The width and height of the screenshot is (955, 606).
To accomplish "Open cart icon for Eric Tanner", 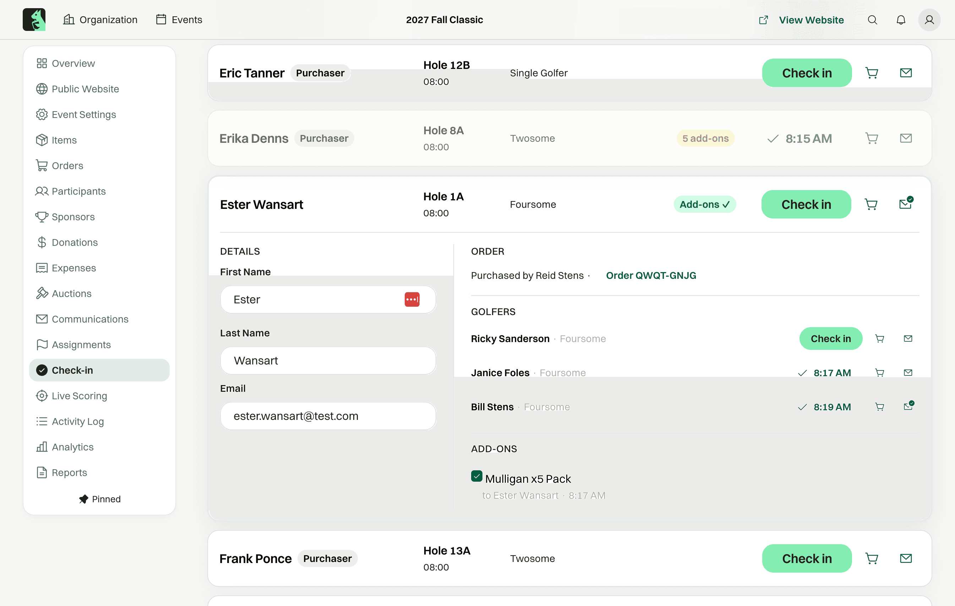I will [871, 73].
